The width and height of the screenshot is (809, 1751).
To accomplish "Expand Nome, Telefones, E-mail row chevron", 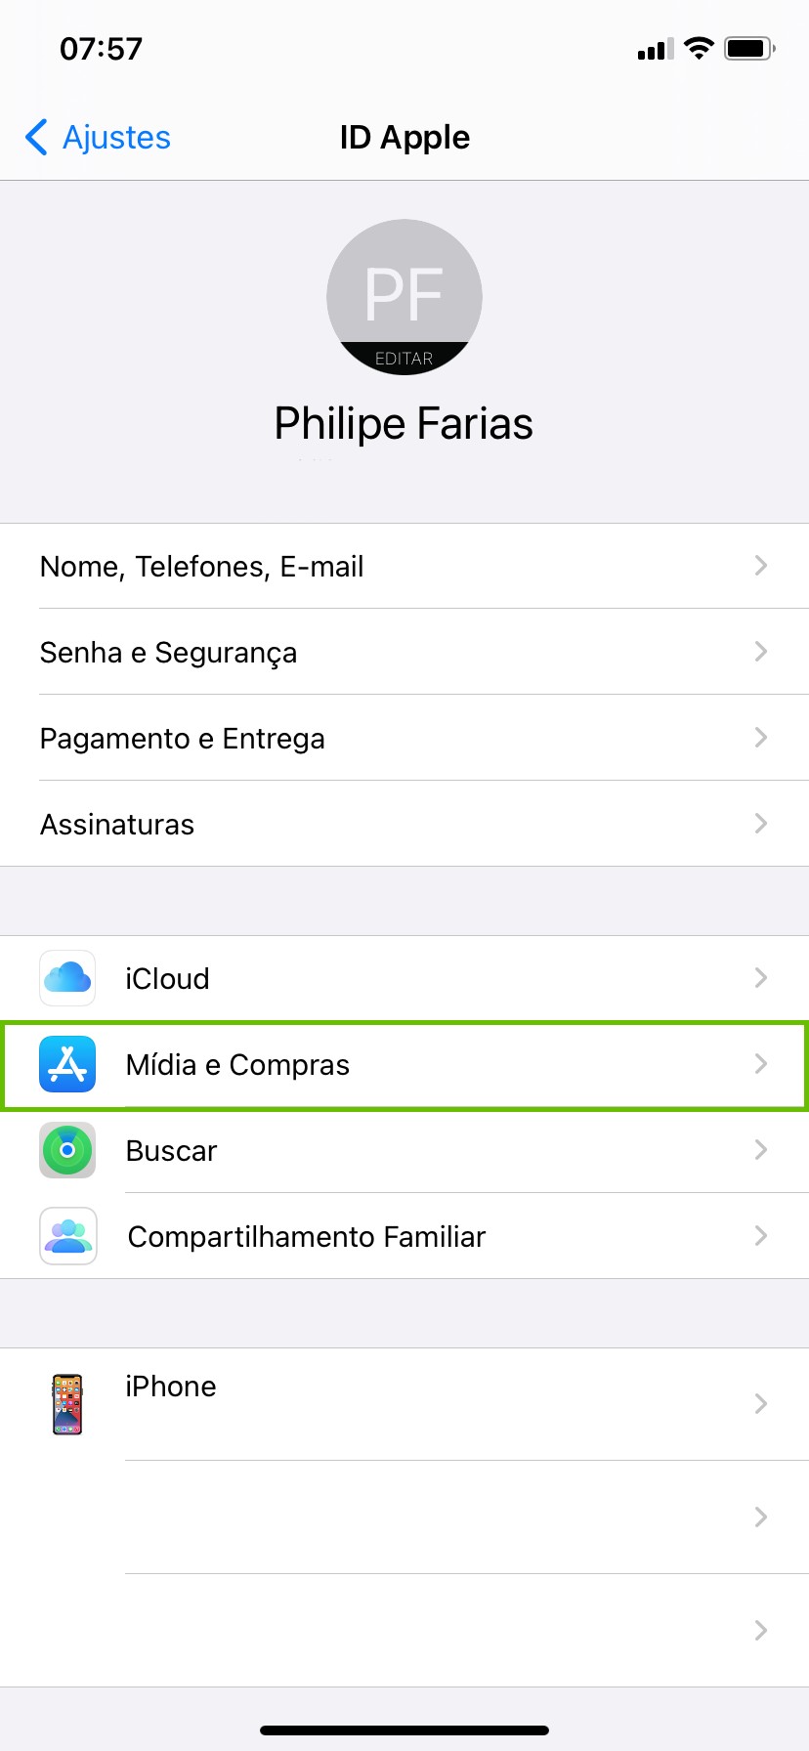I will pos(761,566).
